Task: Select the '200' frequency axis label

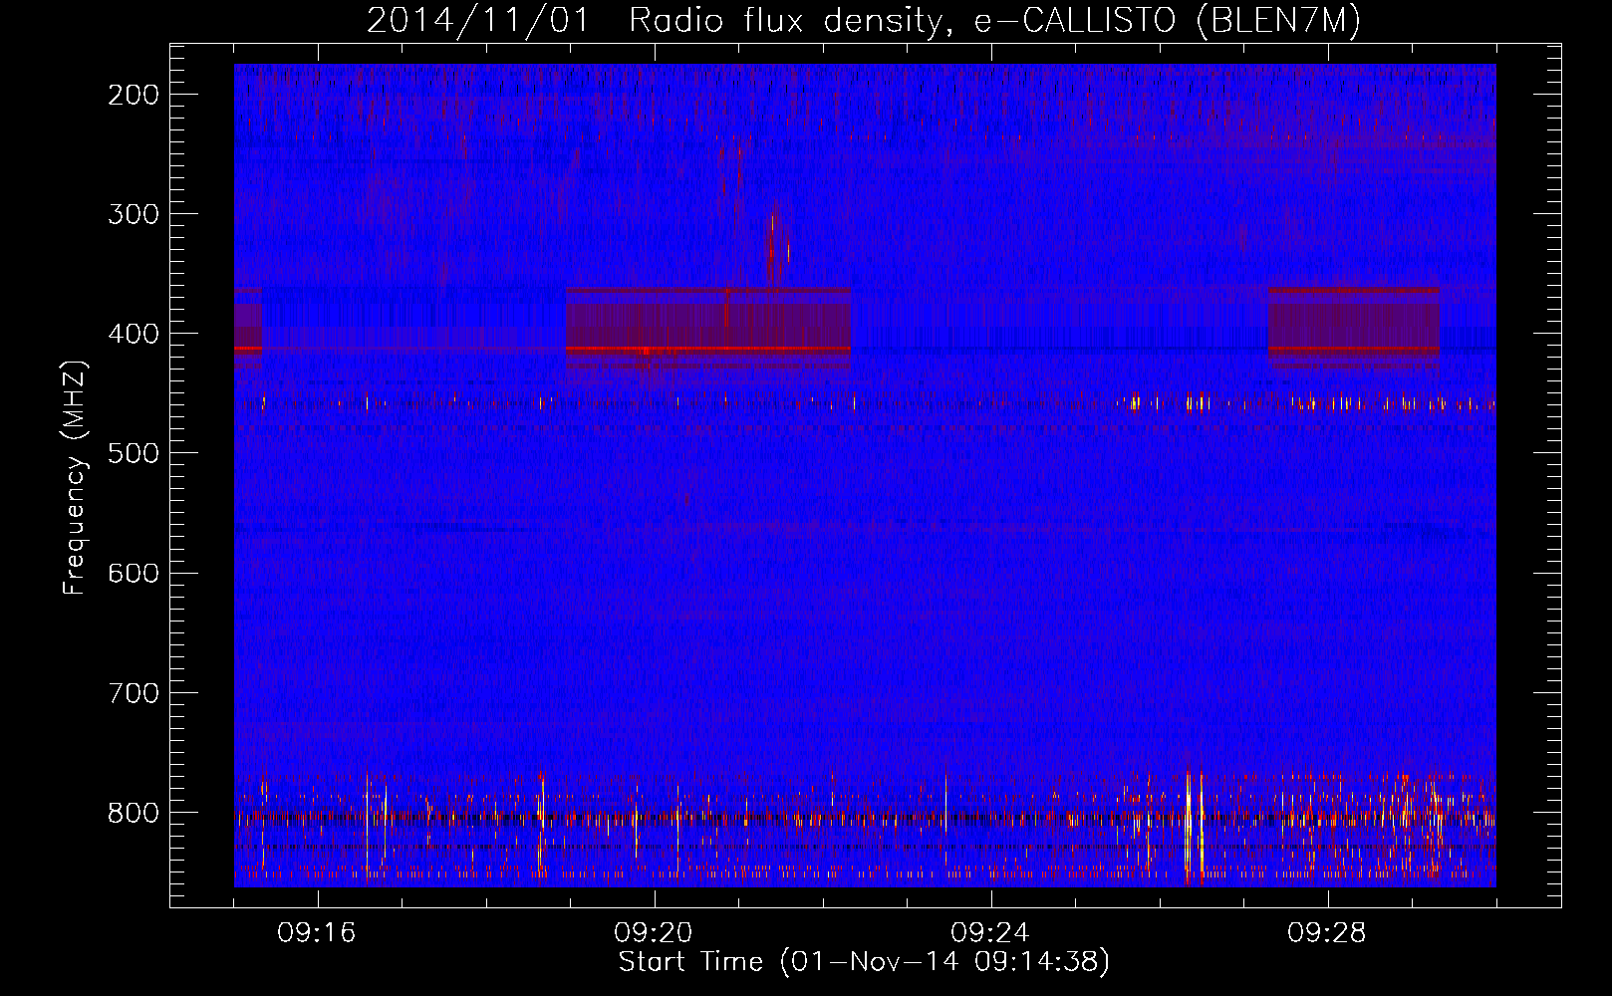Action: (133, 95)
